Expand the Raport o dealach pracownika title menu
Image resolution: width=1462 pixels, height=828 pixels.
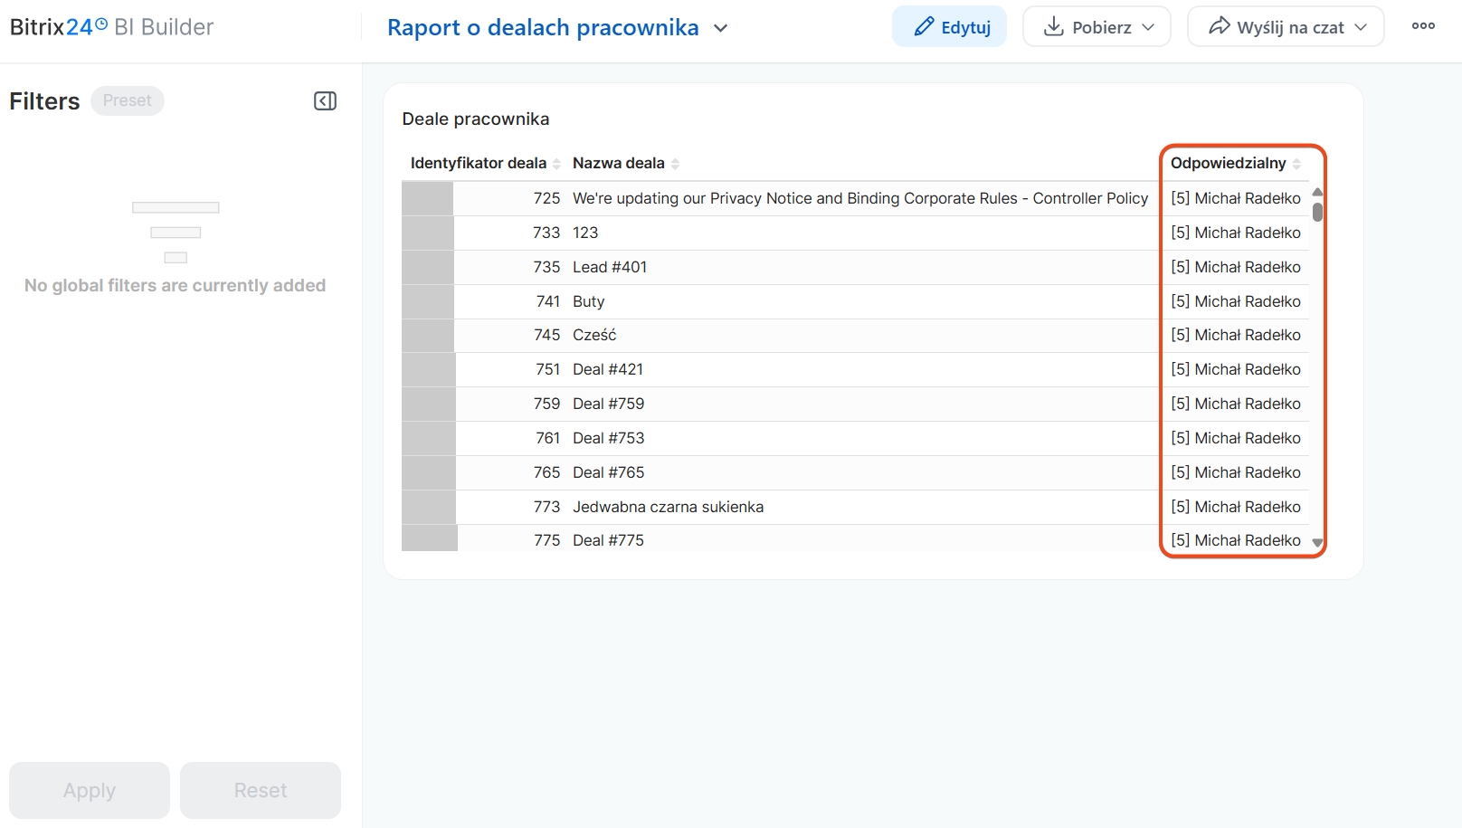pos(720,28)
